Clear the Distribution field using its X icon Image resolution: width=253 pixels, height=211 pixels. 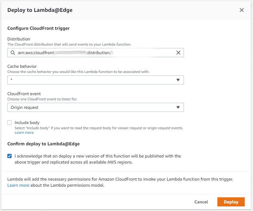coord(178,53)
